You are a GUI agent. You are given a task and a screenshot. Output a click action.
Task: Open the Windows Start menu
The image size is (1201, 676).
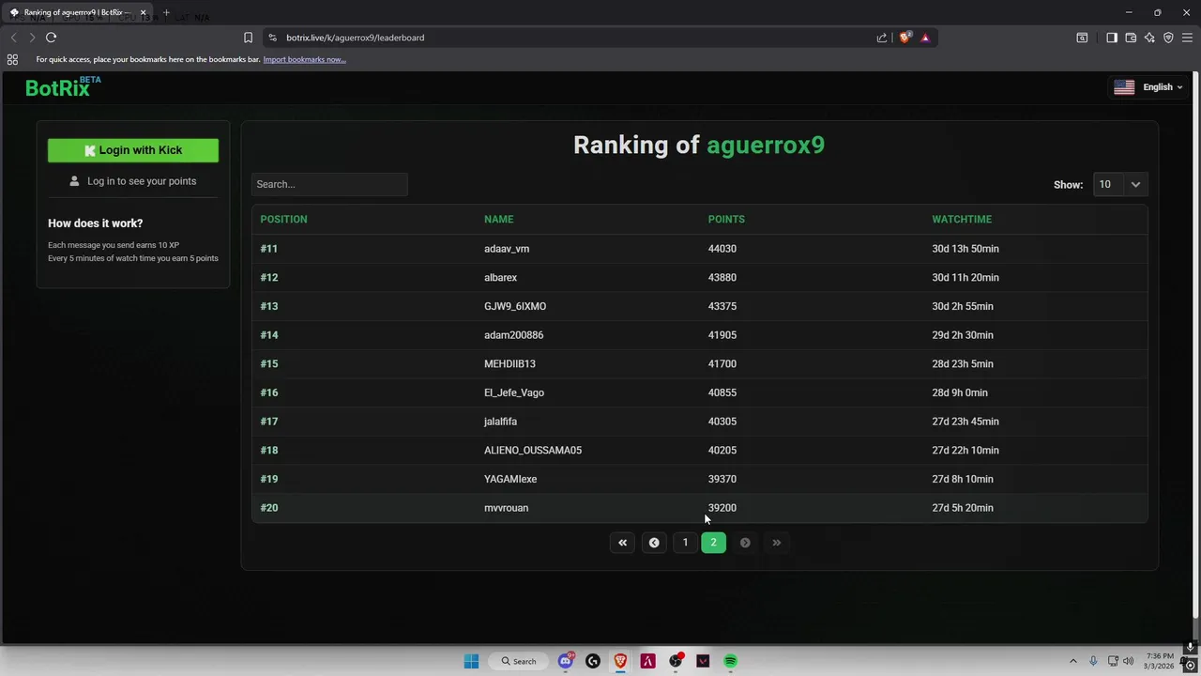coord(471,661)
